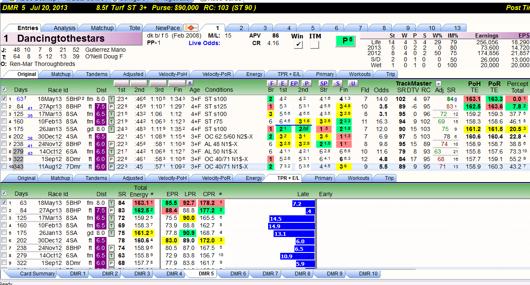Click the Live Odds label
This screenshot has width=530, height=285.
(204, 43)
